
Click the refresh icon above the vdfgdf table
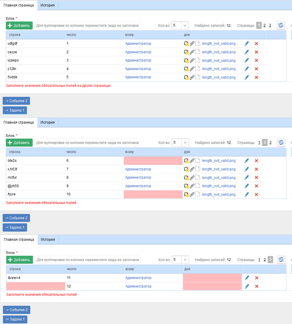(x=281, y=26)
